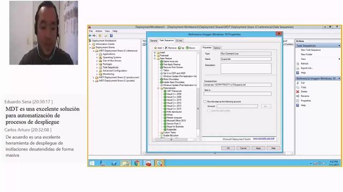The height and width of the screenshot is (192, 343).
Task: Switch to the OS Info tab
Action: [179, 41]
